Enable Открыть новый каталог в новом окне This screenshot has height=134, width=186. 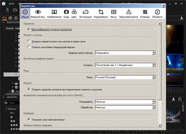click(x=29, y=41)
